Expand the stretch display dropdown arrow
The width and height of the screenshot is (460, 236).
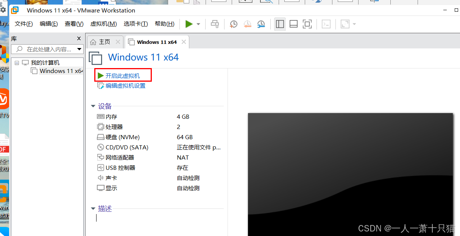[354, 24]
